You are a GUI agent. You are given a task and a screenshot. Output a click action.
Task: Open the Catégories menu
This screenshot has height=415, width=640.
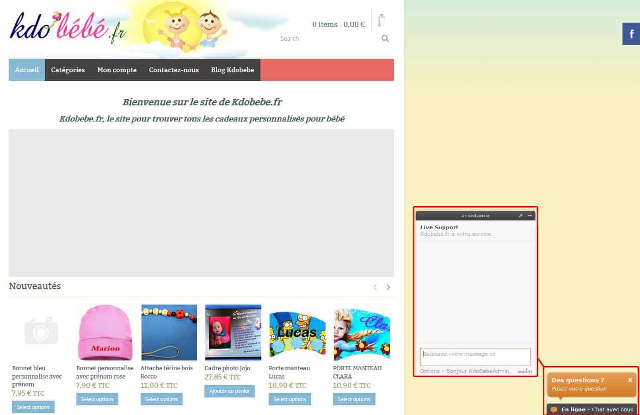tap(68, 70)
